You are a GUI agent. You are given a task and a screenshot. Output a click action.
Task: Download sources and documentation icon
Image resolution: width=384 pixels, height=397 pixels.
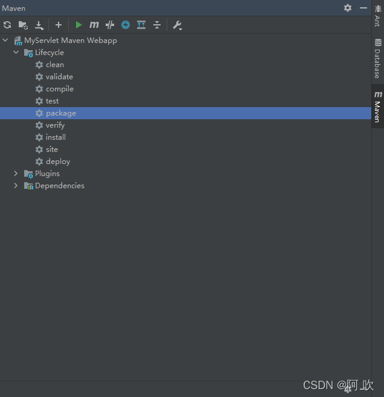[39, 25]
